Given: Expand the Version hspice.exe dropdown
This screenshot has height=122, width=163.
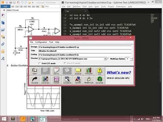Looking at the screenshot, I should point(105,59).
